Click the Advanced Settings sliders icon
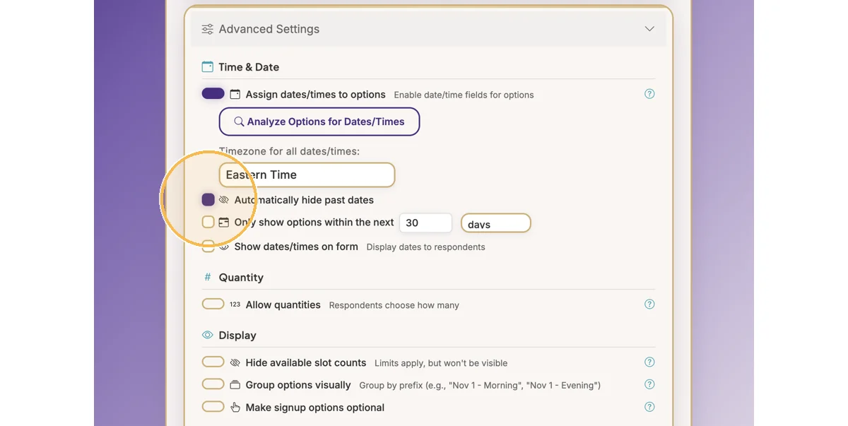This screenshot has width=848, height=426. (207, 29)
